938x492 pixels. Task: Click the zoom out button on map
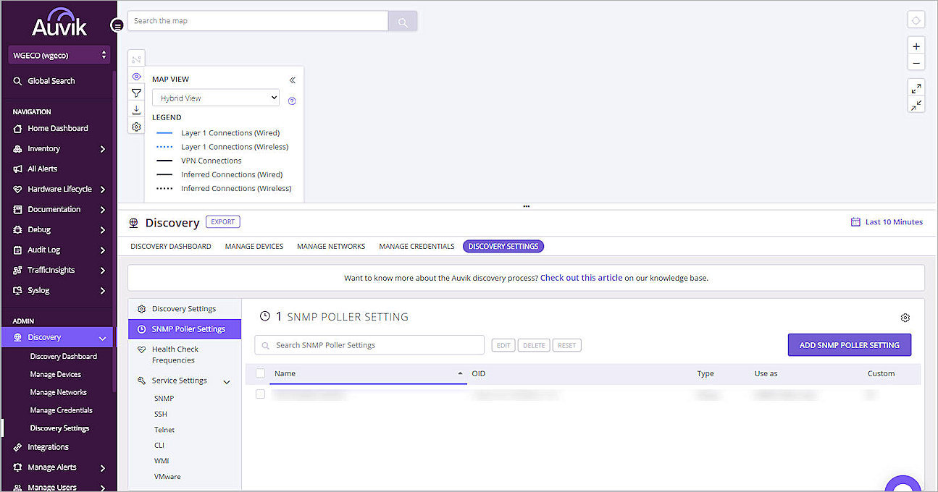tap(916, 62)
